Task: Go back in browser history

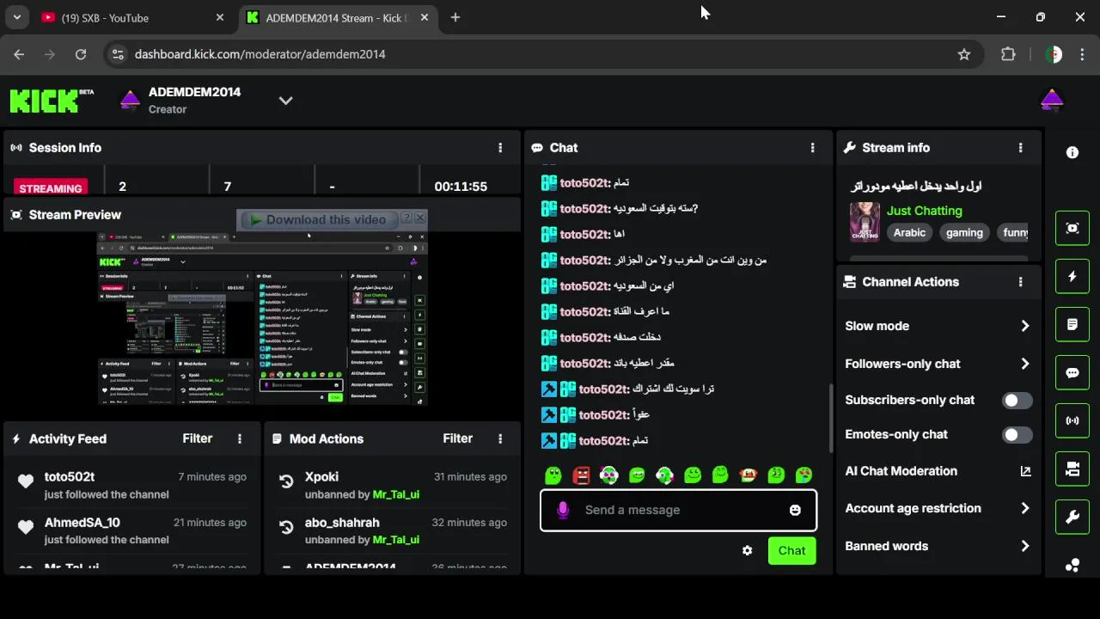Action: (x=19, y=54)
